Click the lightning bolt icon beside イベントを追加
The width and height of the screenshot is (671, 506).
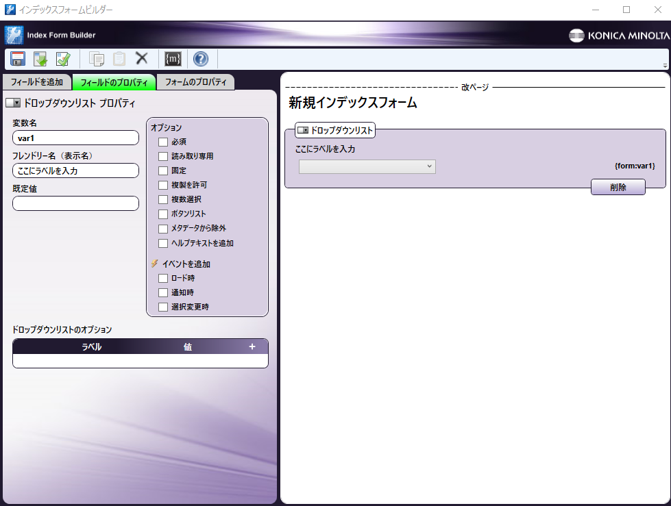pos(155,264)
